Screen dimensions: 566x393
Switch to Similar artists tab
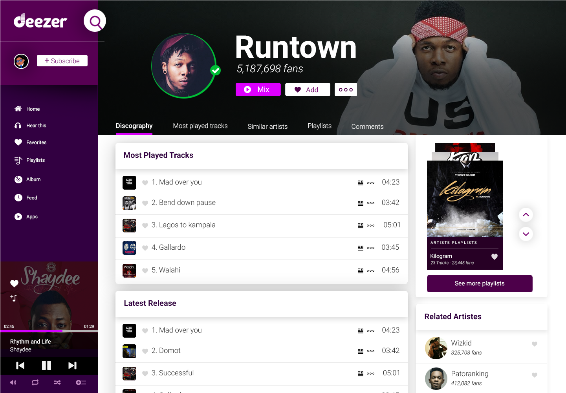coord(267,126)
